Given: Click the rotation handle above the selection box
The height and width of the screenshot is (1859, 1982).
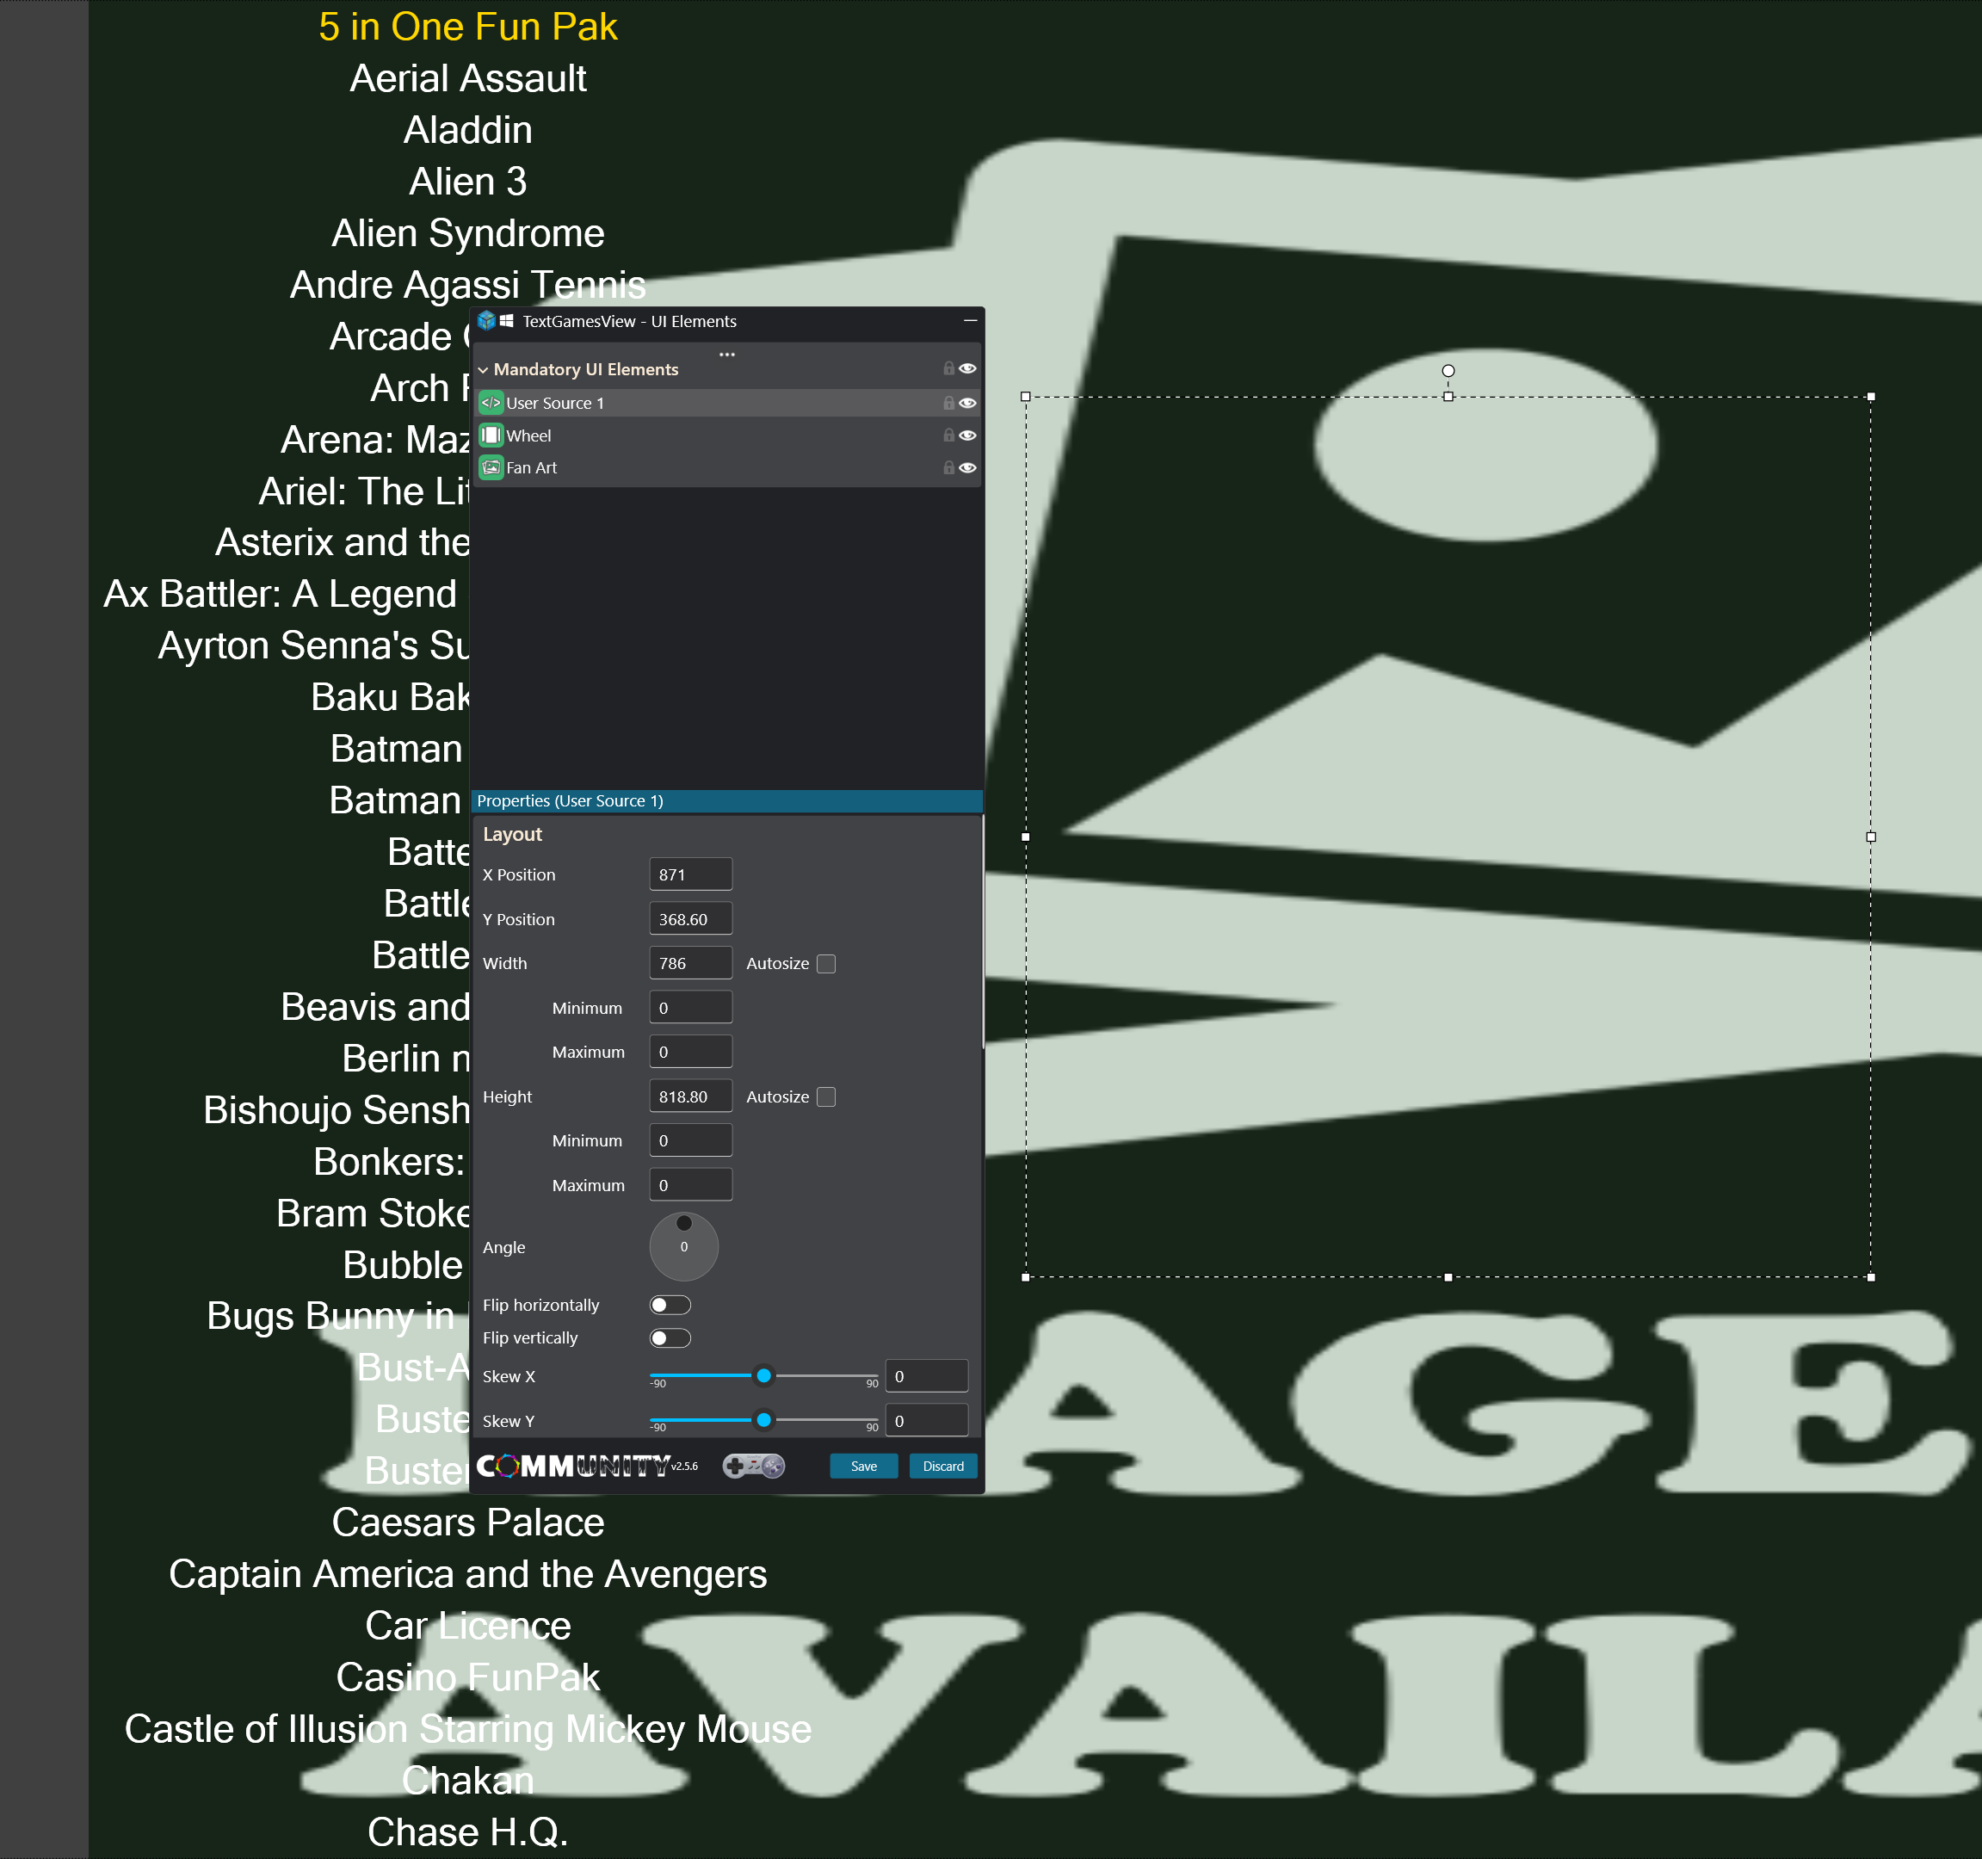Looking at the screenshot, I should click(x=1448, y=371).
